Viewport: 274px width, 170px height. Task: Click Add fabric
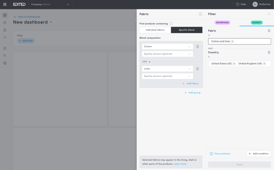click(191, 84)
